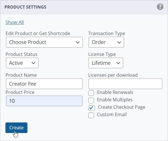Image resolution: width=168 pixels, height=141 pixels.
Task: Check the Custom Email checkbox
Action: (x=91, y=115)
